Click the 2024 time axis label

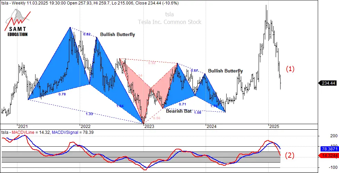click(212, 127)
